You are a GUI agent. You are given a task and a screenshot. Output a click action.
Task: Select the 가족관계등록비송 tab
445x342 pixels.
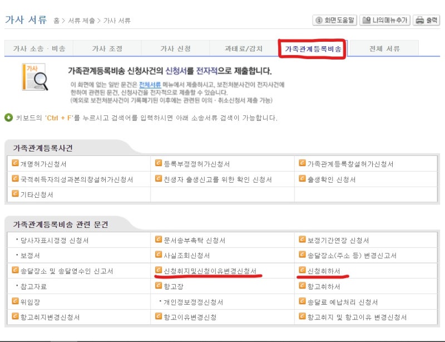tap(313, 49)
